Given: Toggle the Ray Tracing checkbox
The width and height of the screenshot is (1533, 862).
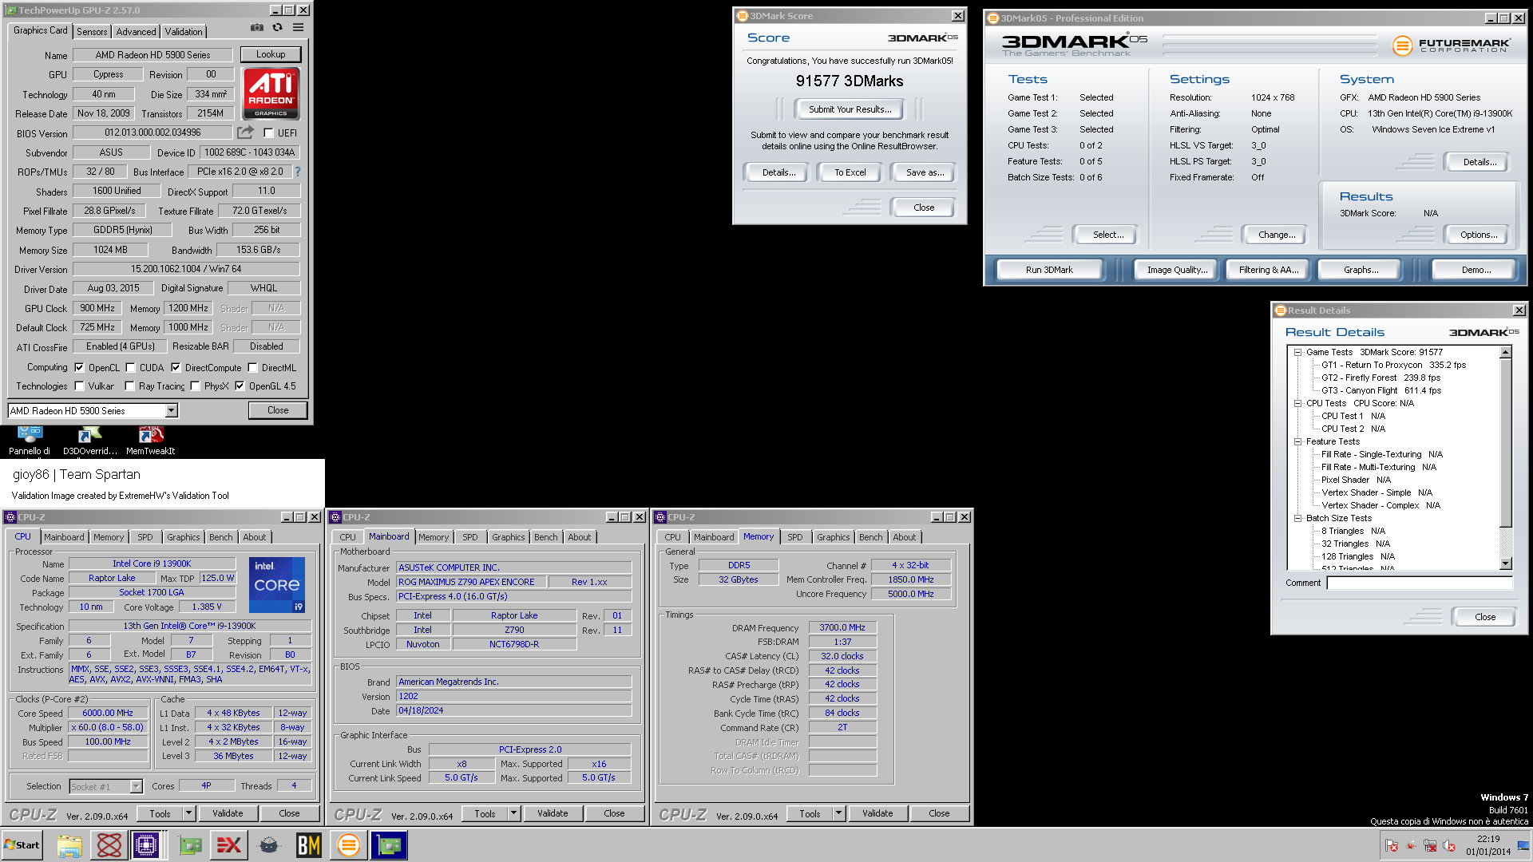Looking at the screenshot, I should pos(129,386).
